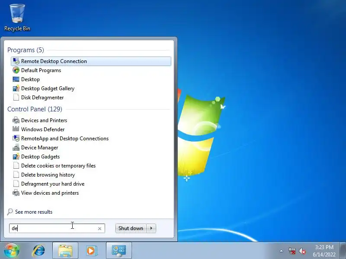This screenshot has width=346, height=259.
Task: Open the Shut down options arrow
Action: tap(151, 228)
